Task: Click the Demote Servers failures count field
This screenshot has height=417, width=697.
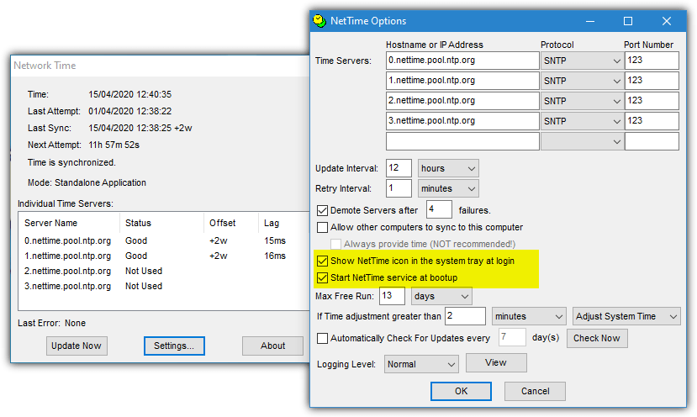Action: pyautogui.click(x=439, y=209)
